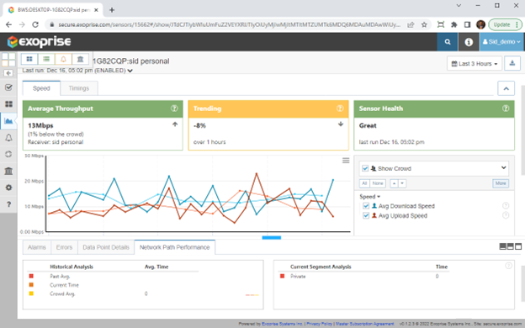The width and height of the screenshot is (525, 328).
Task: Open the checklist sidebar icon
Action: 8,87
